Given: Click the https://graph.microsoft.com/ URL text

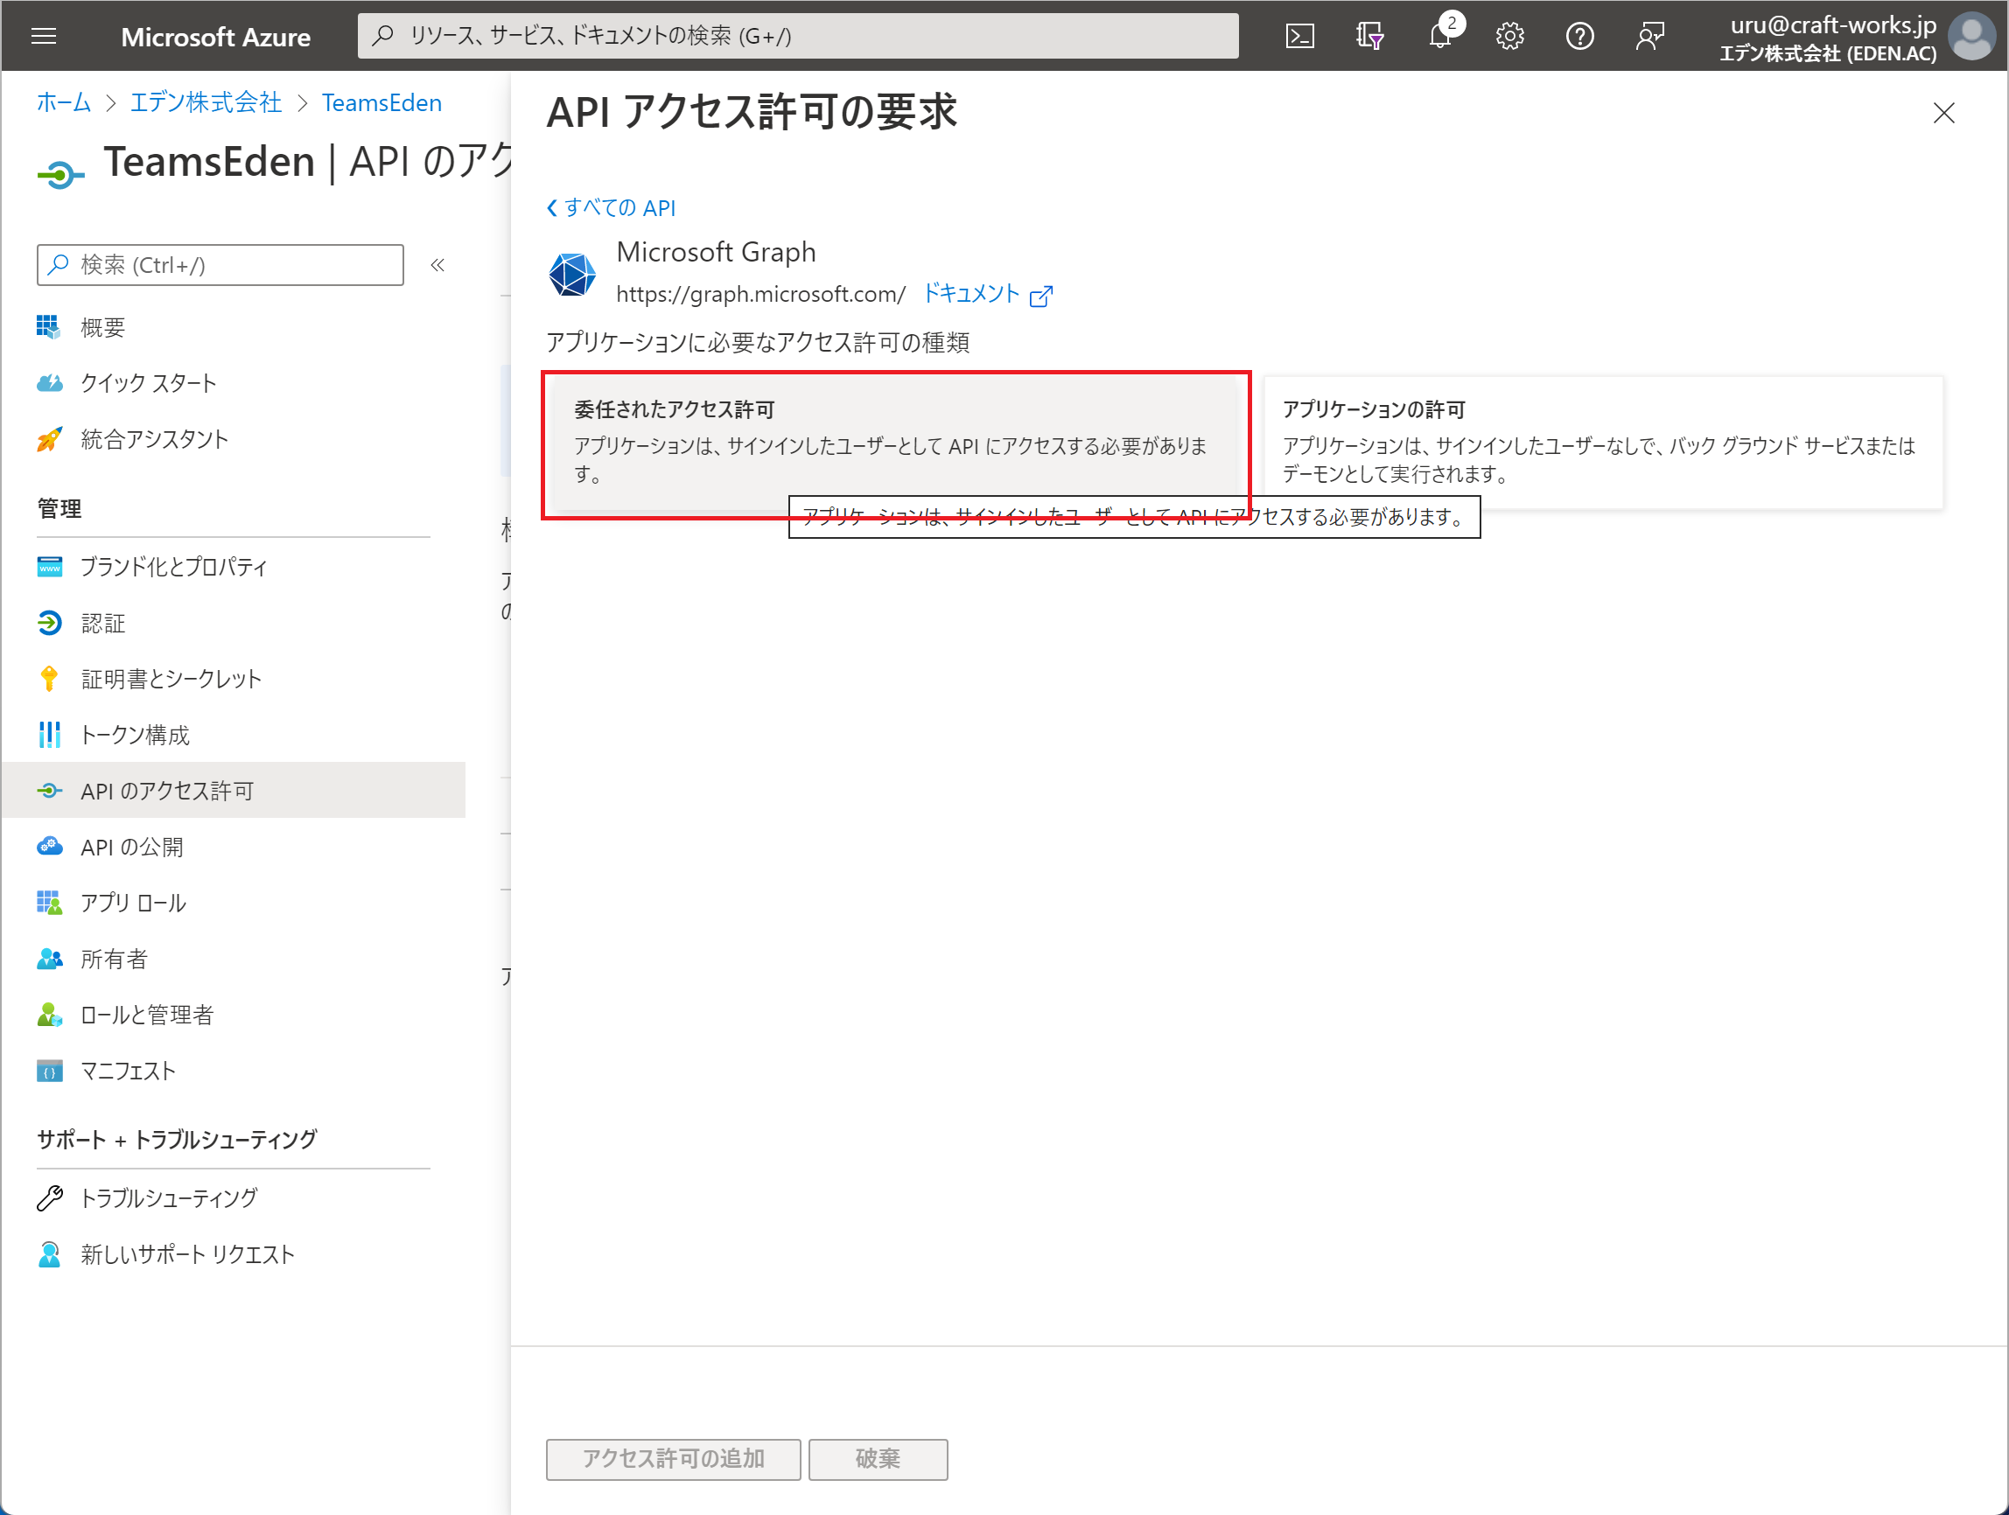Looking at the screenshot, I should pyautogui.click(x=761, y=294).
